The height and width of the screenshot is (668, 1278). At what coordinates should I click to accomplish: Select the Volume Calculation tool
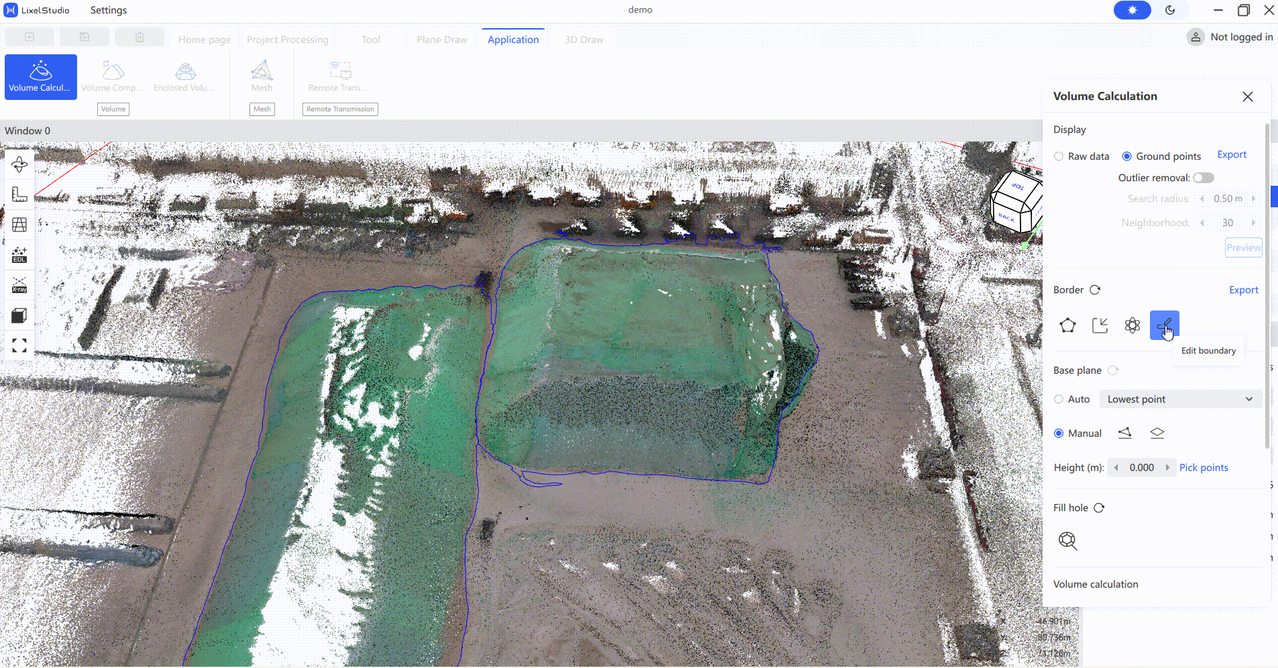click(41, 77)
